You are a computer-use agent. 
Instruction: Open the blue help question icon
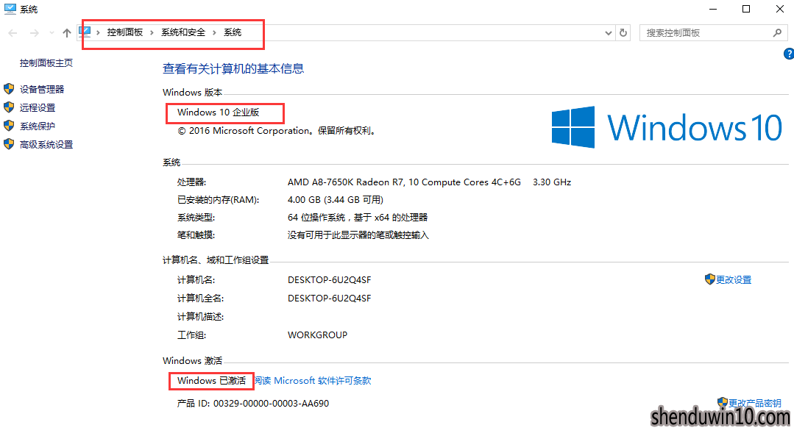point(789,54)
